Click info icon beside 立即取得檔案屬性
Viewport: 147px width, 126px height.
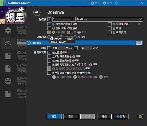74,57
